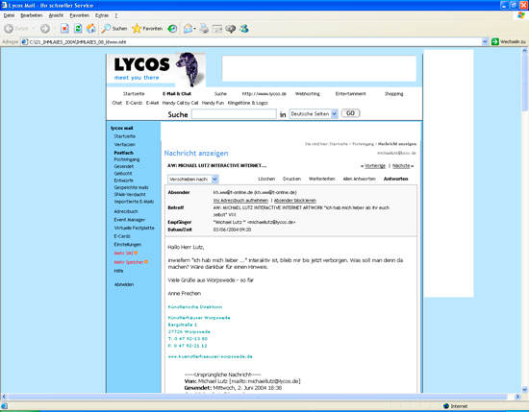Screen dimensions: 529x412
Task: Open the Extras menu
Action: pyautogui.click(x=102, y=15)
